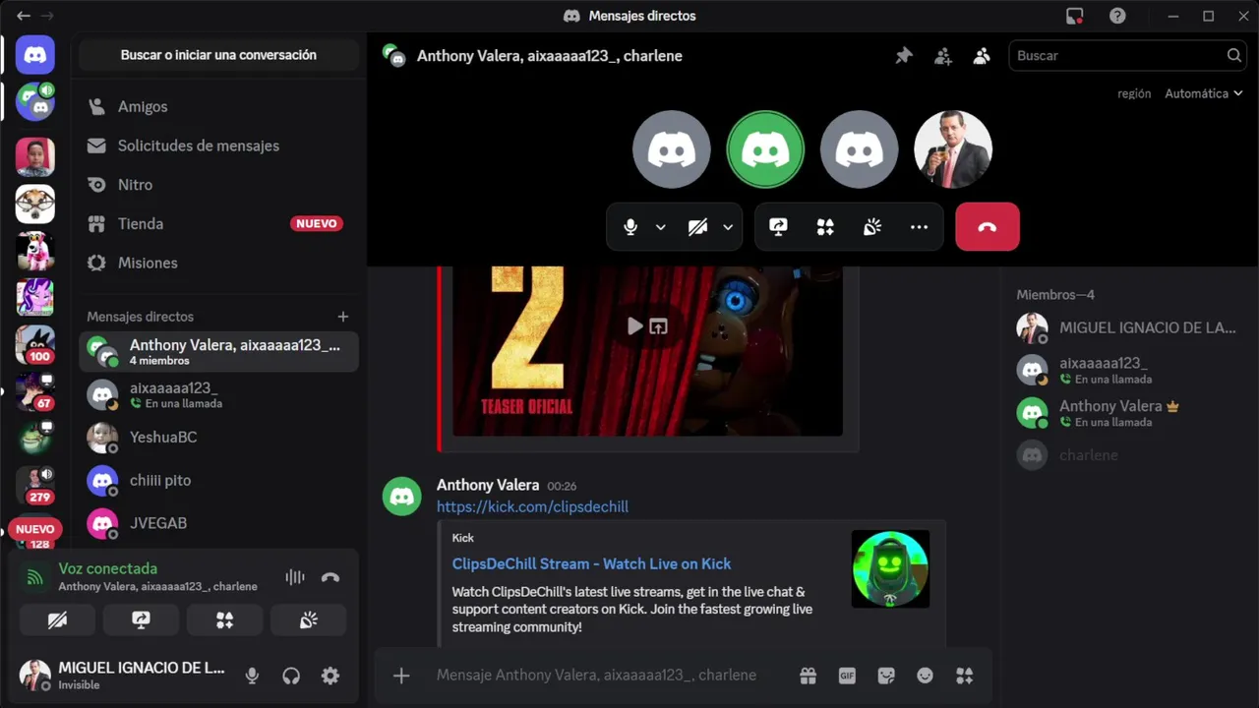Open Help question mark icon

[x=1117, y=16]
